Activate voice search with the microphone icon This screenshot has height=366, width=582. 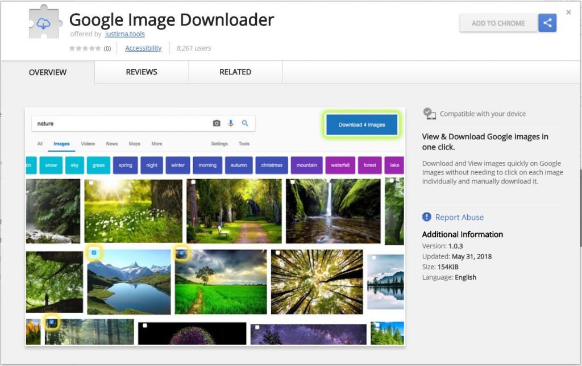pyautogui.click(x=231, y=123)
